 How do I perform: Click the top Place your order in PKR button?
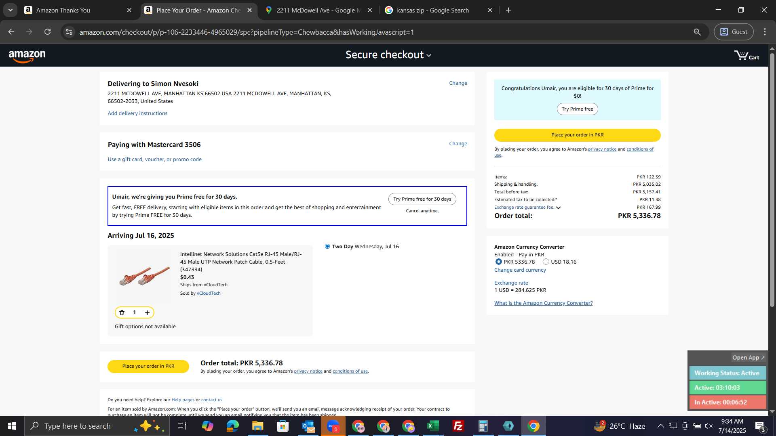(577, 135)
